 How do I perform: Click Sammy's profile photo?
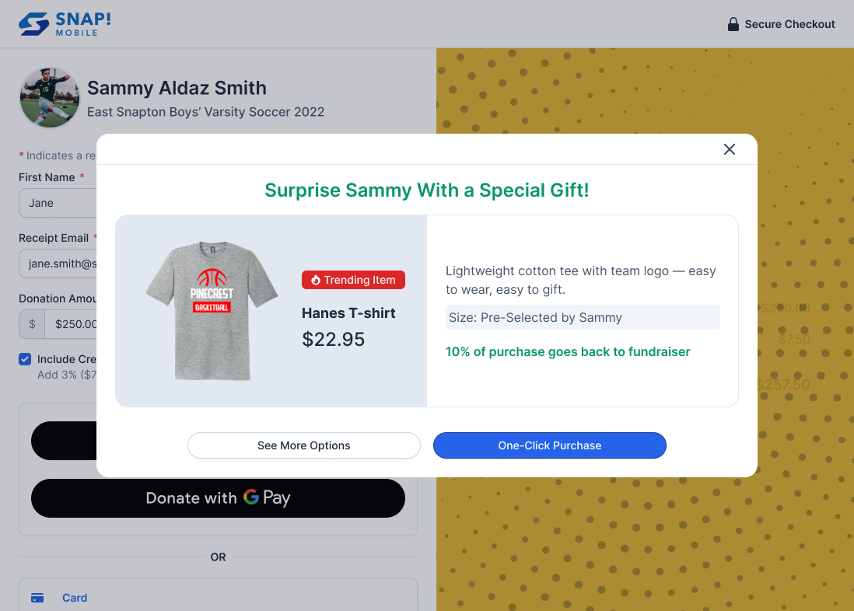(x=50, y=97)
